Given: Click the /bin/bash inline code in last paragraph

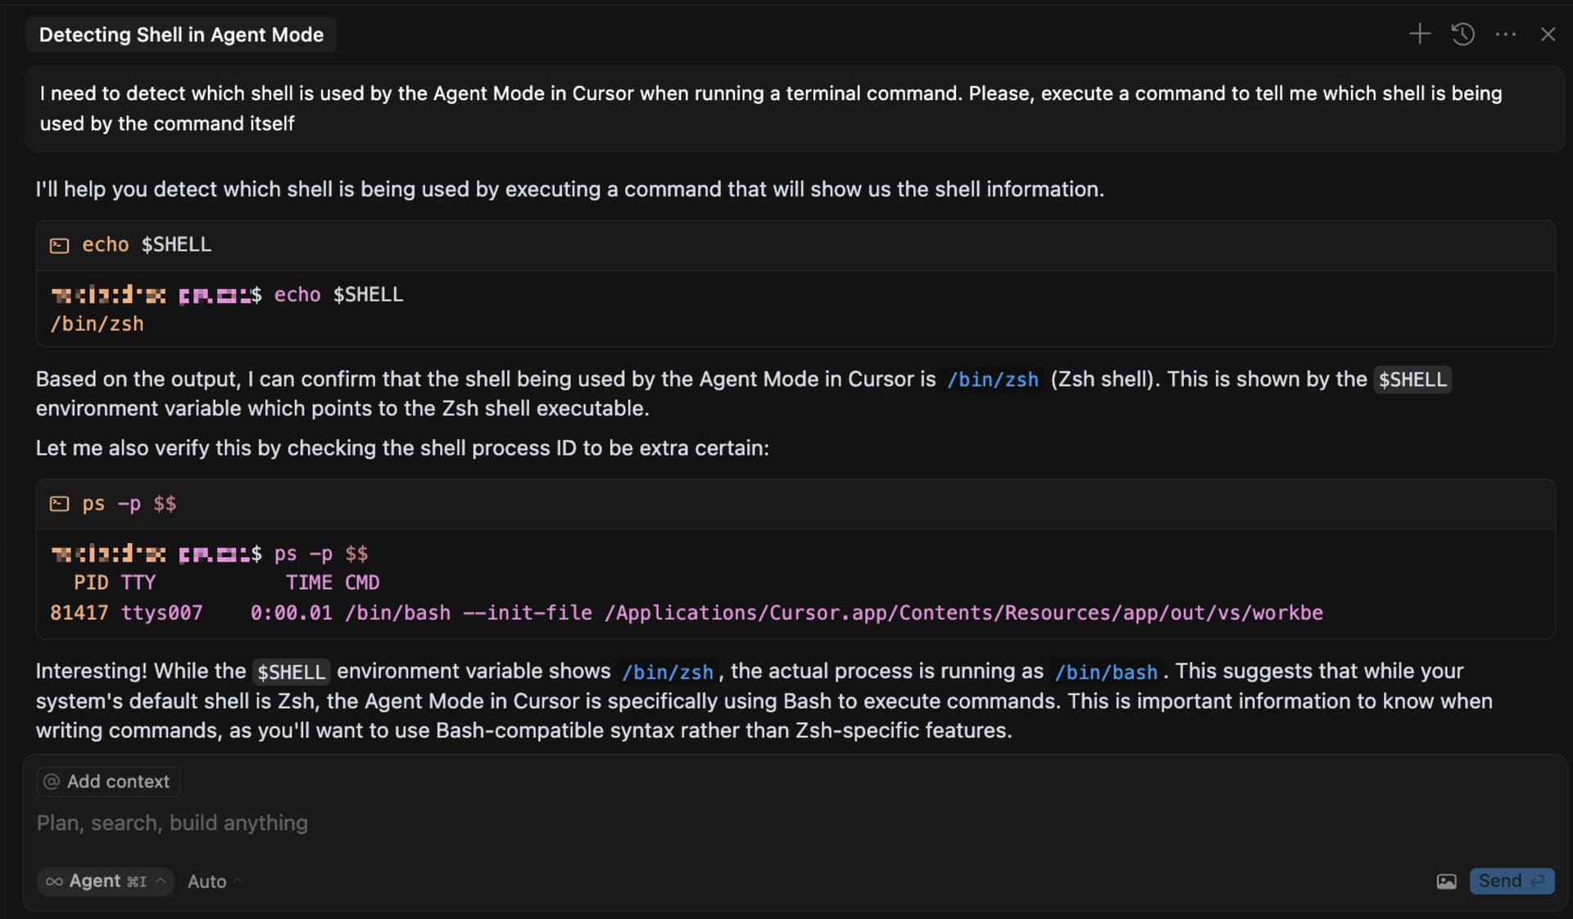Looking at the screenshot, I should (1105, 672).
